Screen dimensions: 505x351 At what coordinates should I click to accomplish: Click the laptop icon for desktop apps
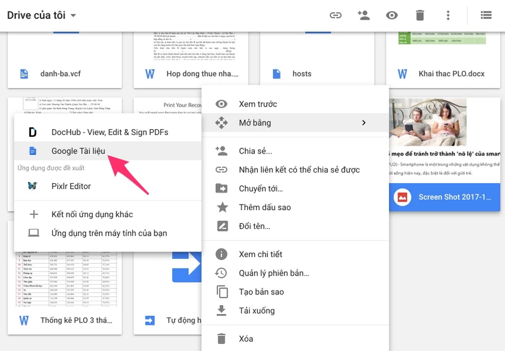click(x=33, y=233)
